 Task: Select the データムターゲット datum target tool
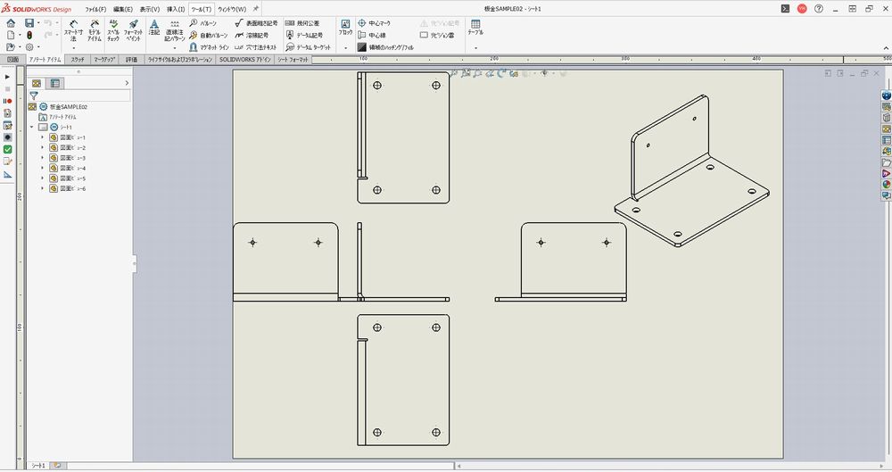pos(308,47)
